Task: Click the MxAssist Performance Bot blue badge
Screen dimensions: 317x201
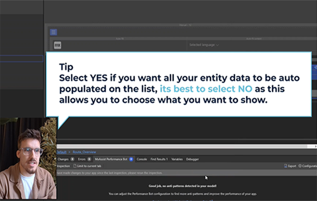Action: pyautogui.click(x=131, y=159)
